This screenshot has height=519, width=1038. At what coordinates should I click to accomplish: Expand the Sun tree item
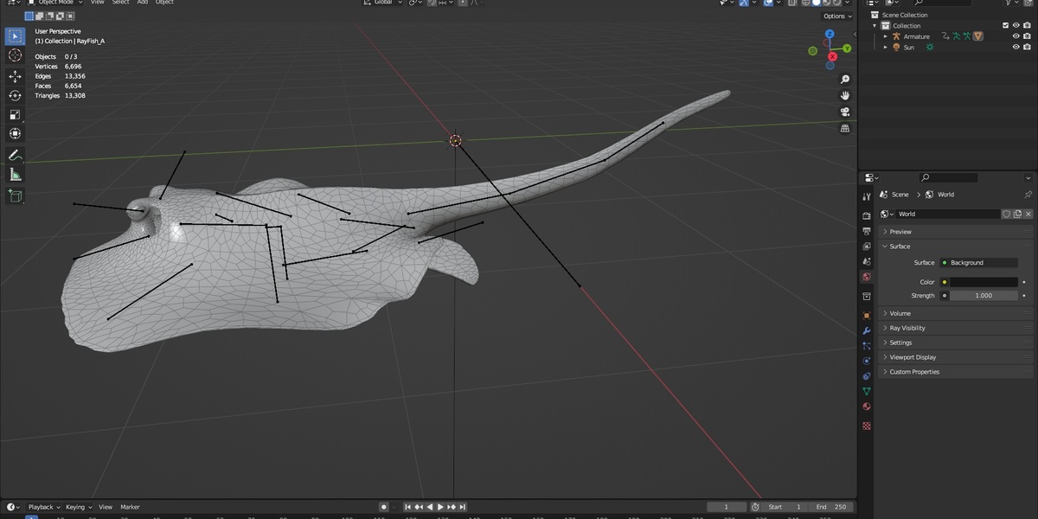pyautogui.click(x=886, y=48)
